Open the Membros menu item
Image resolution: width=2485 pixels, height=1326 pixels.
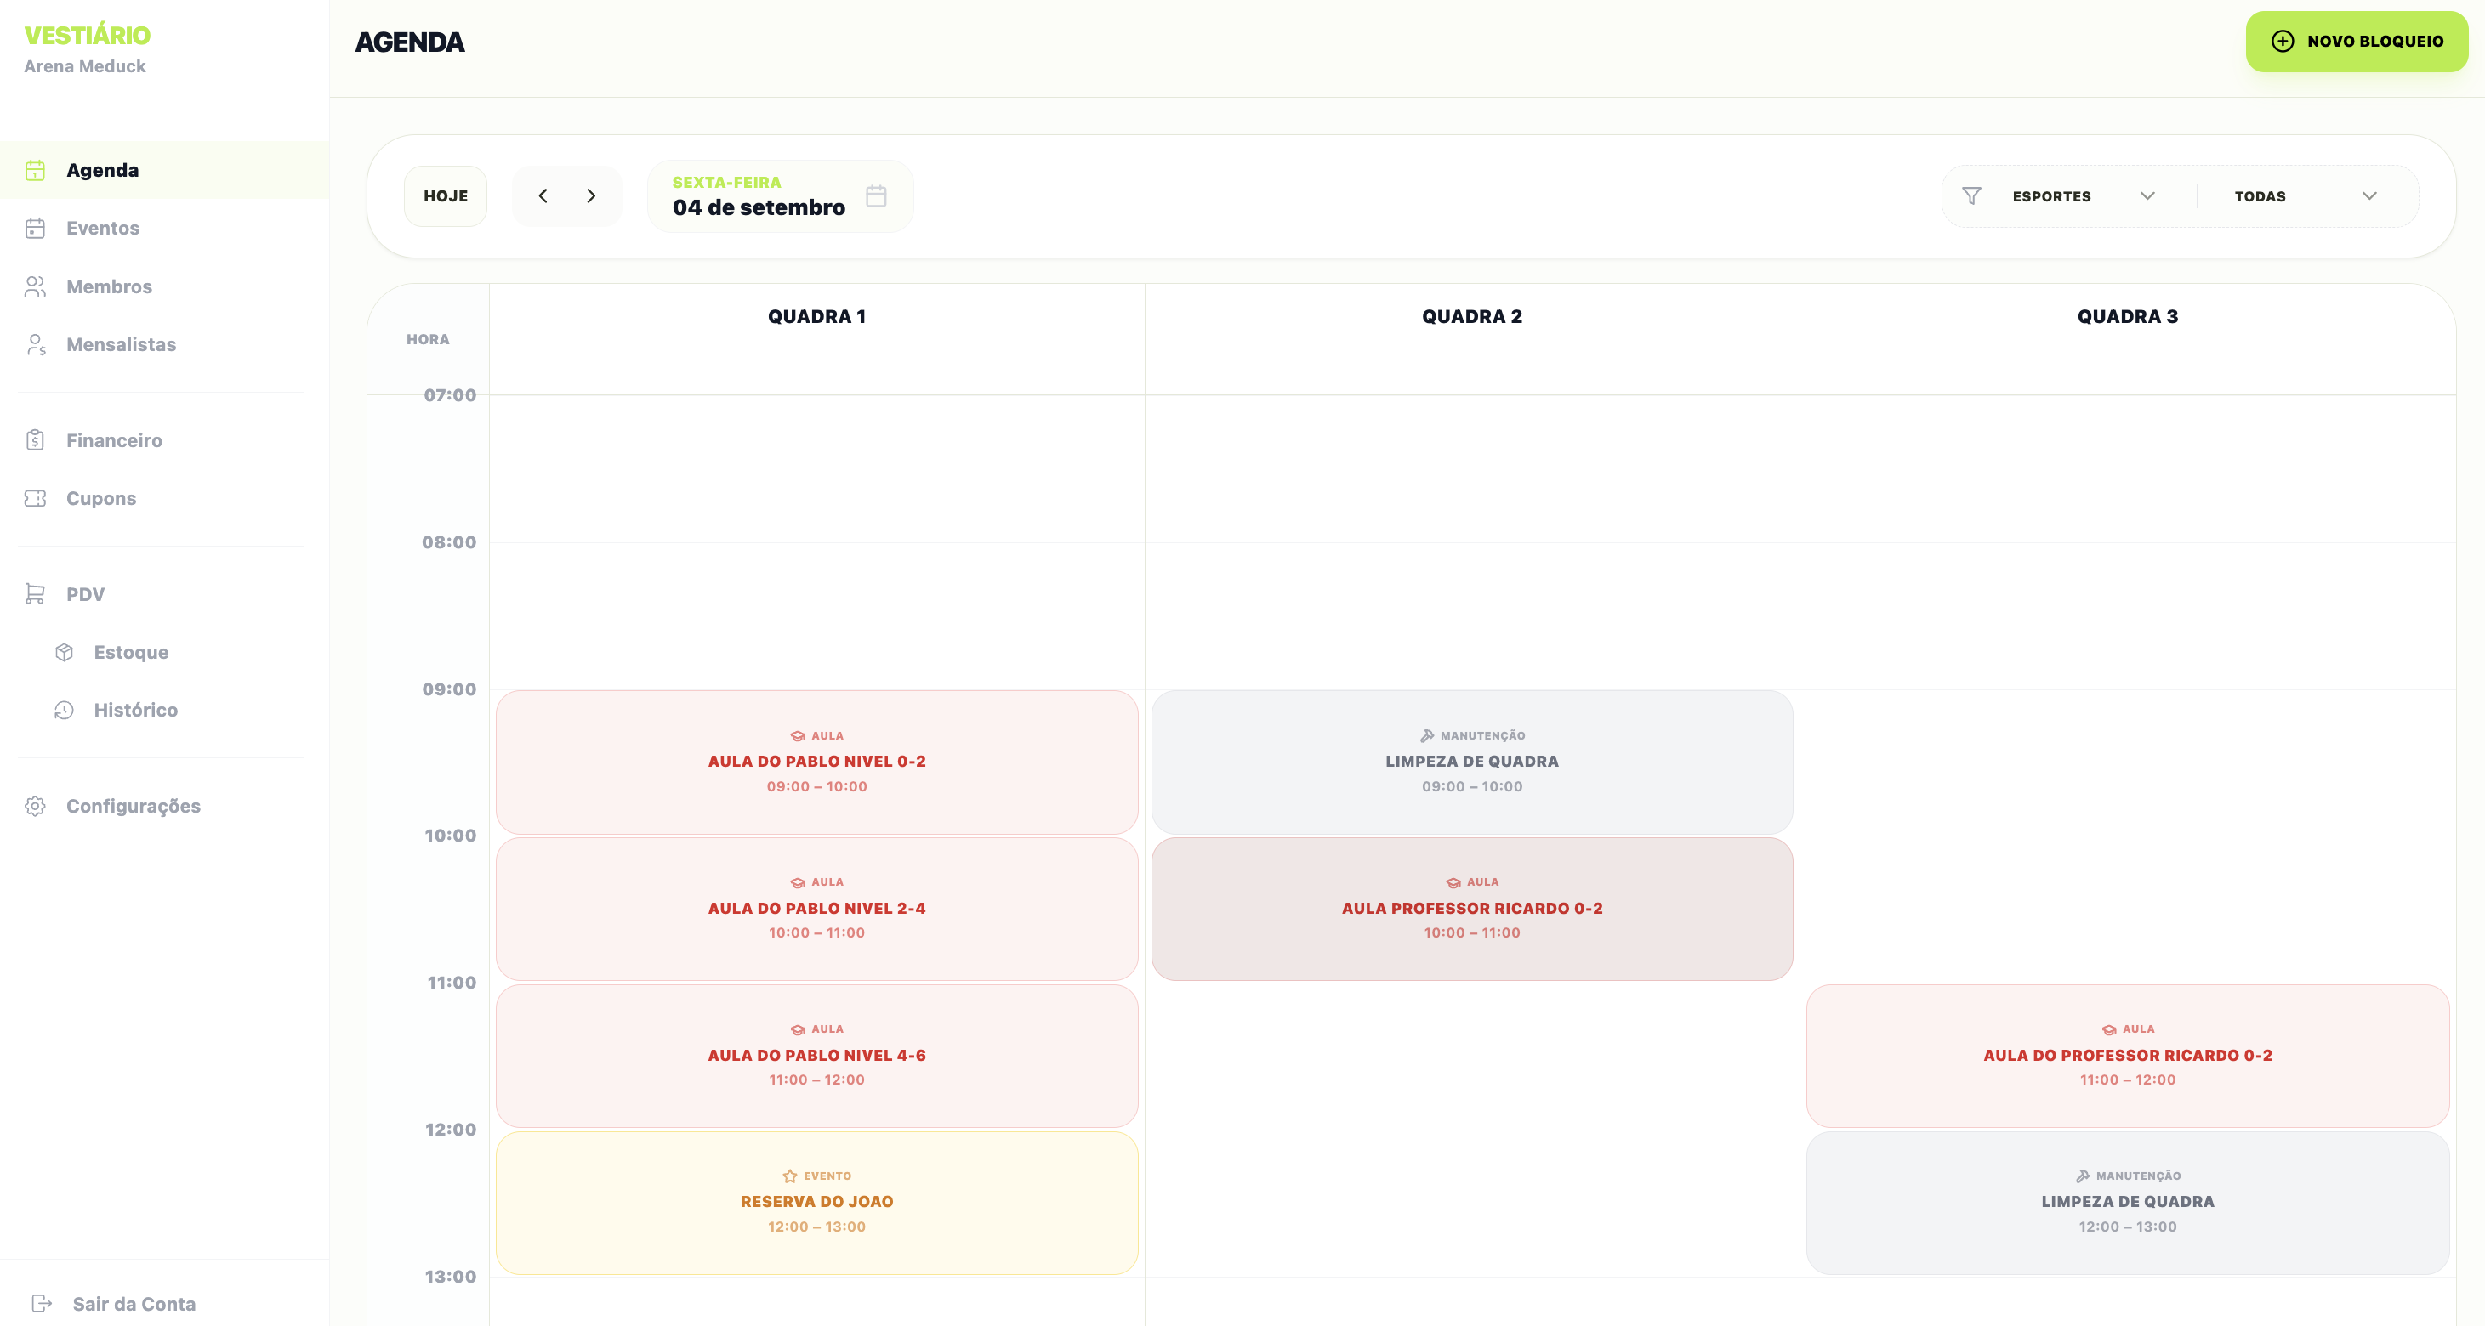(164, 286)
